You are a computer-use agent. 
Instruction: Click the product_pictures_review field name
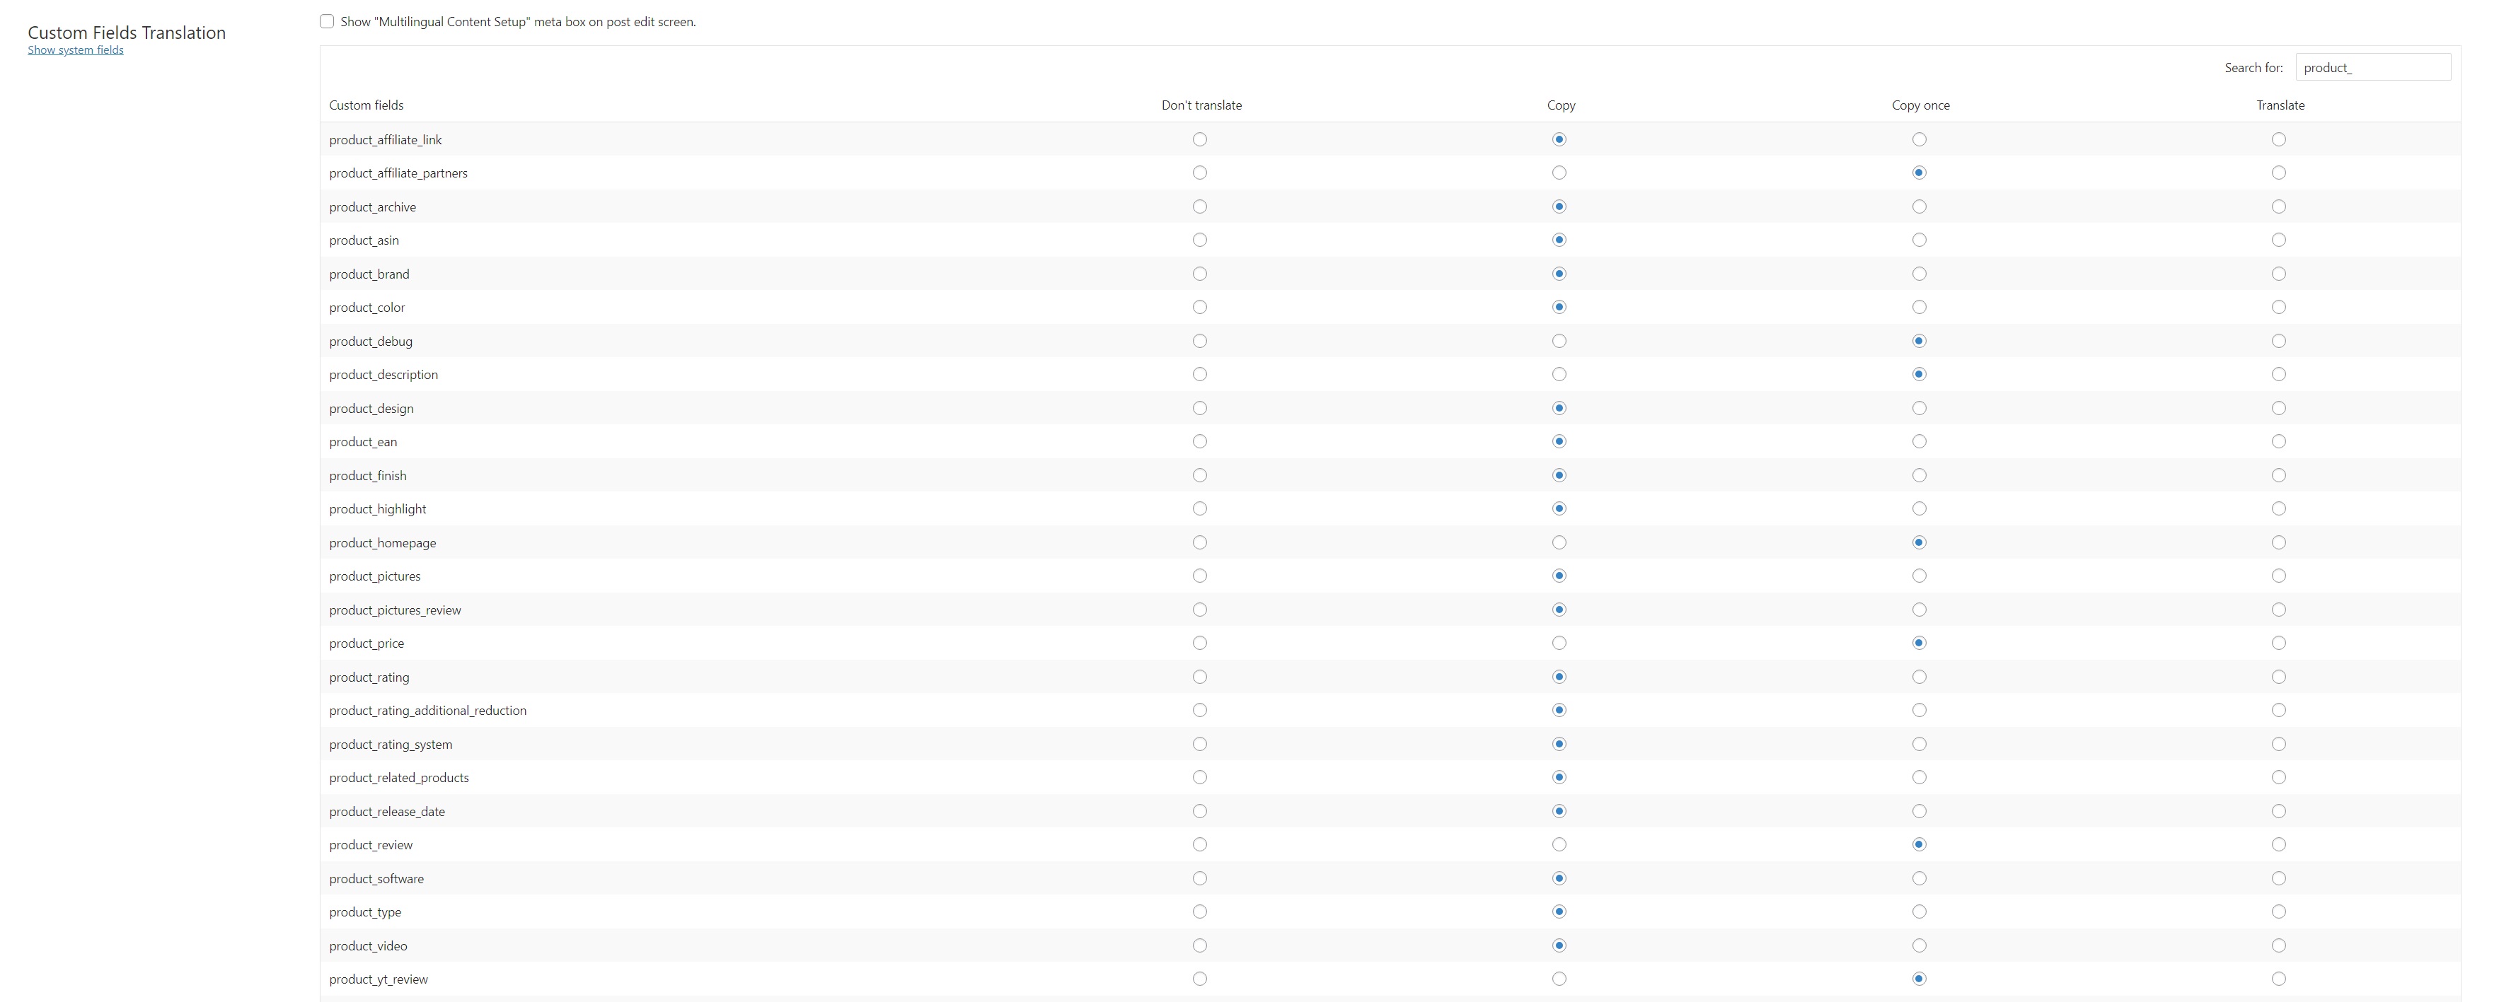coord(395,609)
